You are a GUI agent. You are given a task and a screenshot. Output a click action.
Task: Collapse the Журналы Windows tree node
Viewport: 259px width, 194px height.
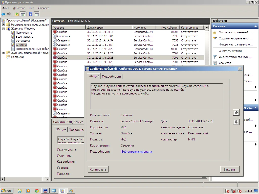[3, 29]
